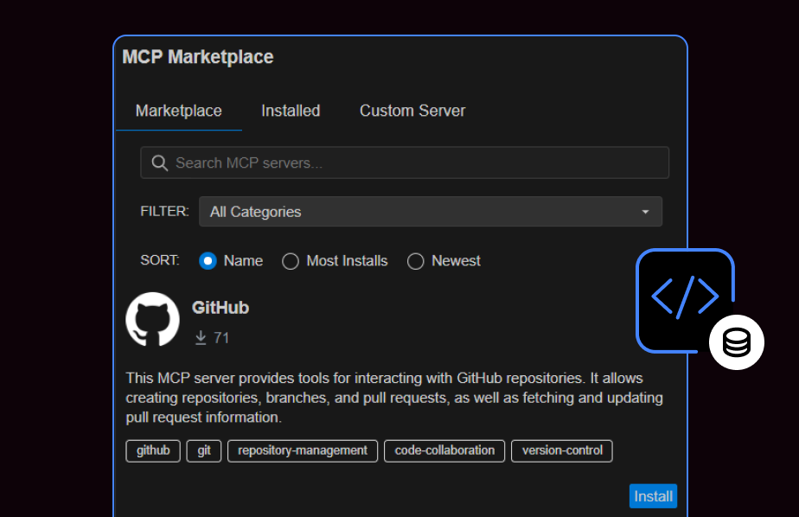Select the repository-management tag

tap(302, 450)
